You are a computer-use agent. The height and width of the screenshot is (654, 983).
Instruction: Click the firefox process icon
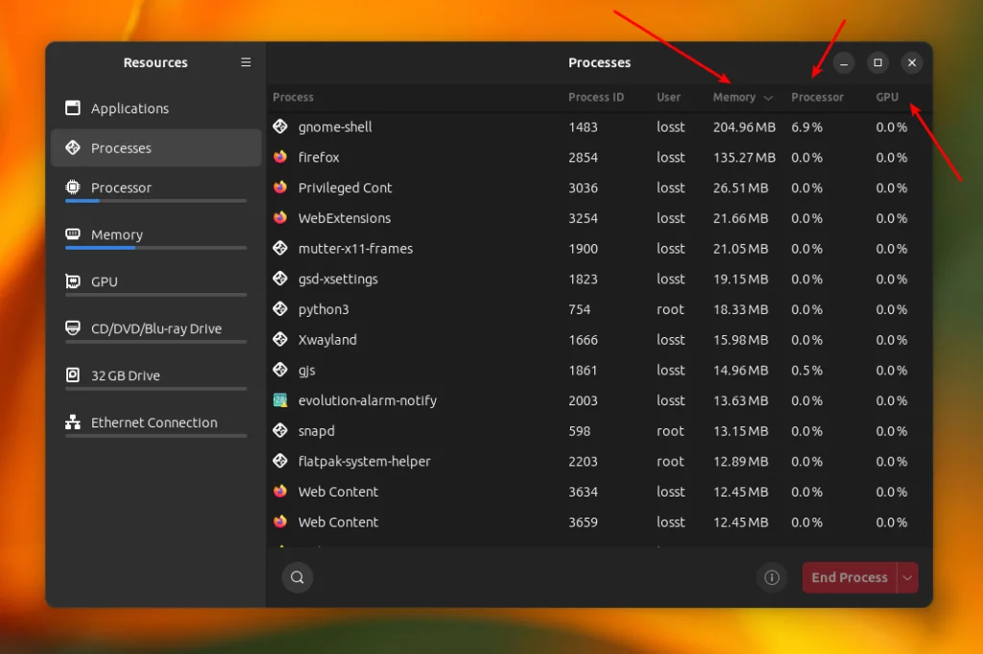point(280,157)
